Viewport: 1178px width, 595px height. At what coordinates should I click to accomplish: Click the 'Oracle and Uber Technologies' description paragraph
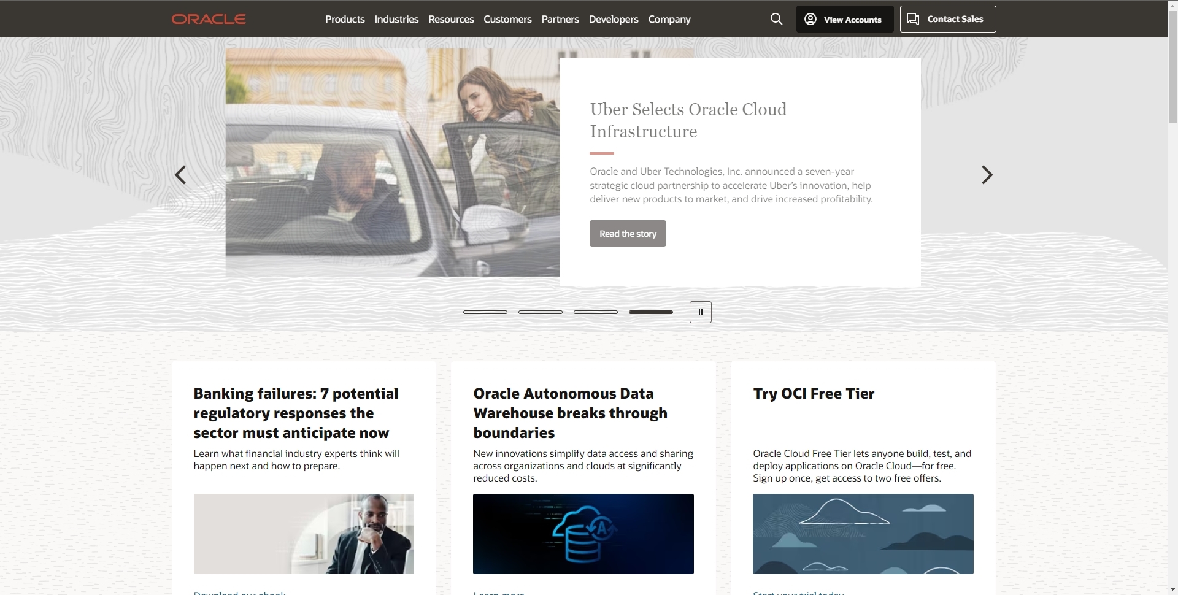click(731, 185)
